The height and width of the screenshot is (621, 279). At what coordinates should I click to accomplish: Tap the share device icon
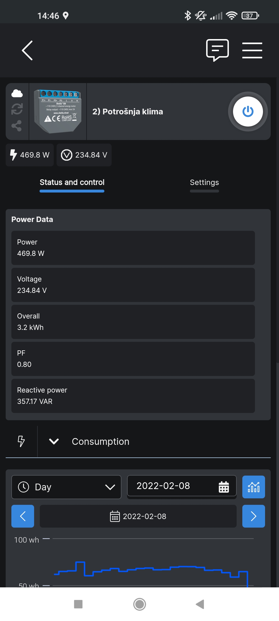coord(17,126)
